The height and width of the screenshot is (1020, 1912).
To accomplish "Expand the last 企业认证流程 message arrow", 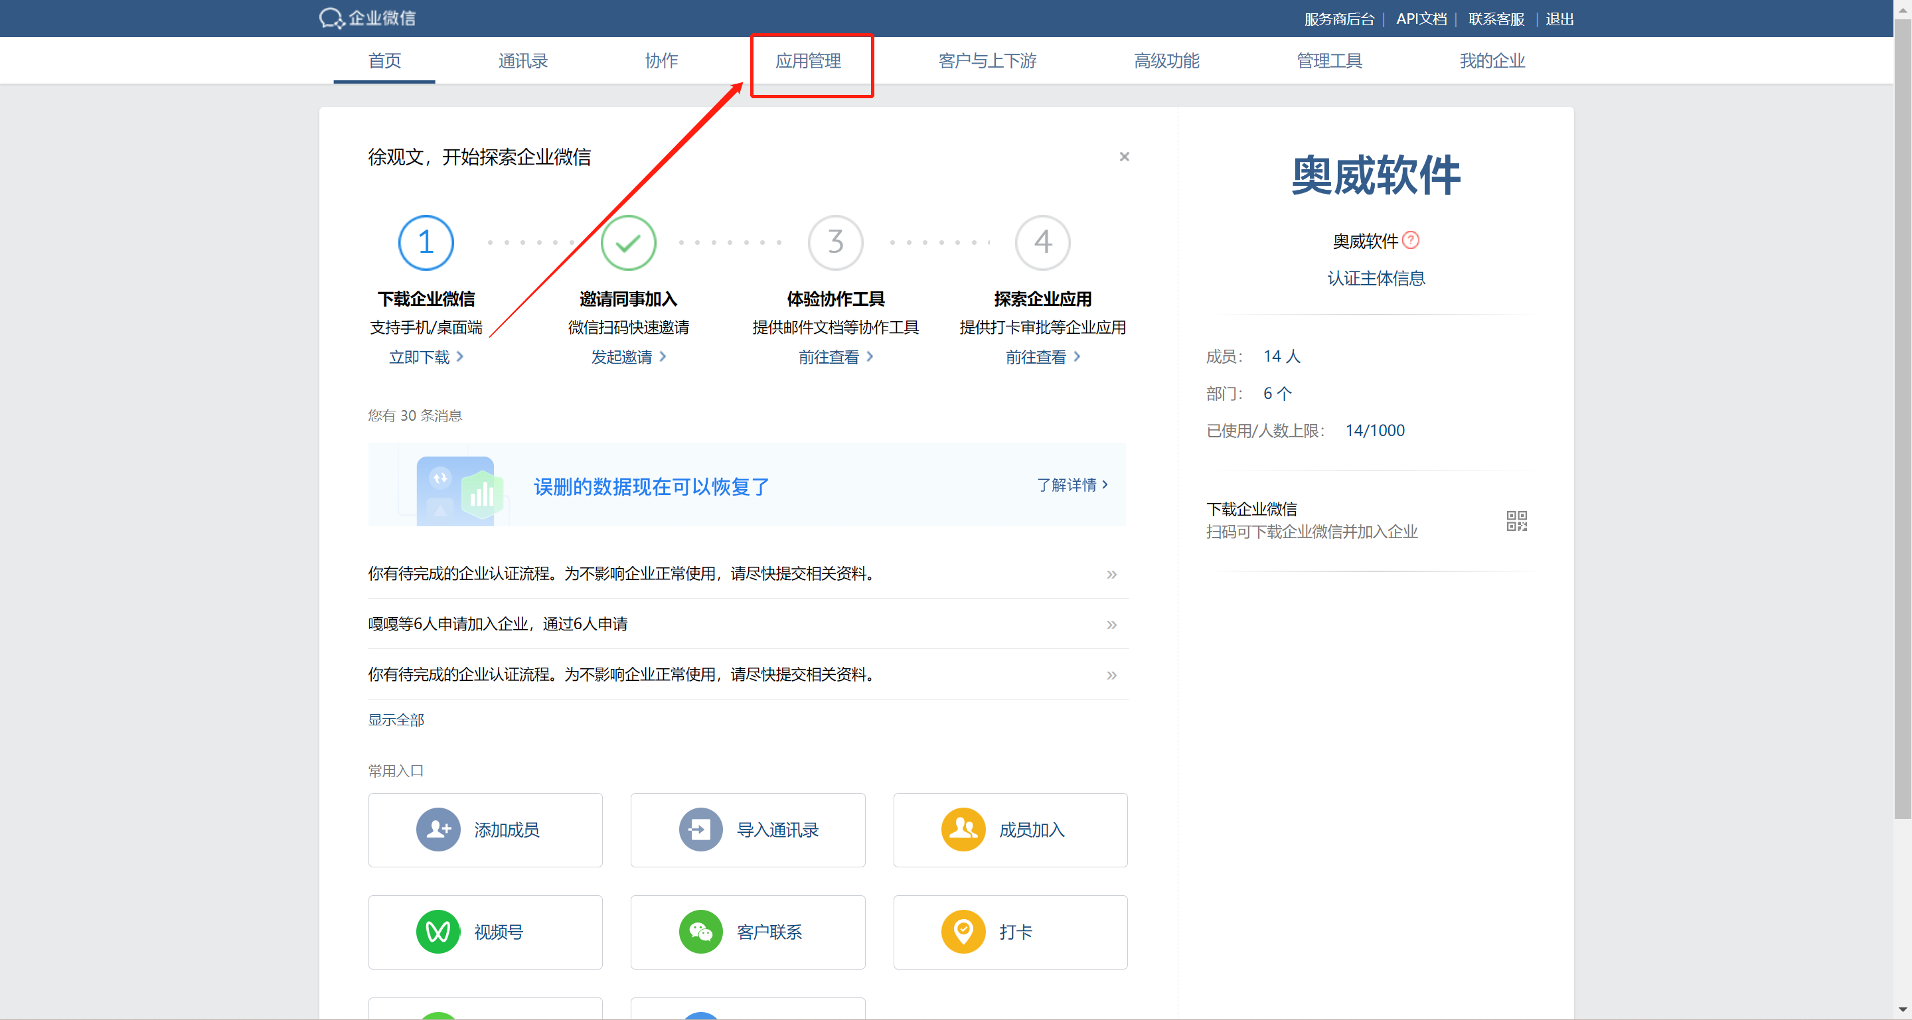I will [1111, 674].
